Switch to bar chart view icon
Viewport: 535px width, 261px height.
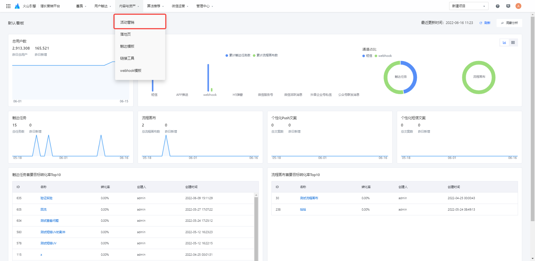(504, 42)
